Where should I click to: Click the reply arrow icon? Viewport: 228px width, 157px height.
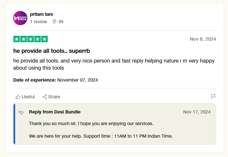pos(21,112)
